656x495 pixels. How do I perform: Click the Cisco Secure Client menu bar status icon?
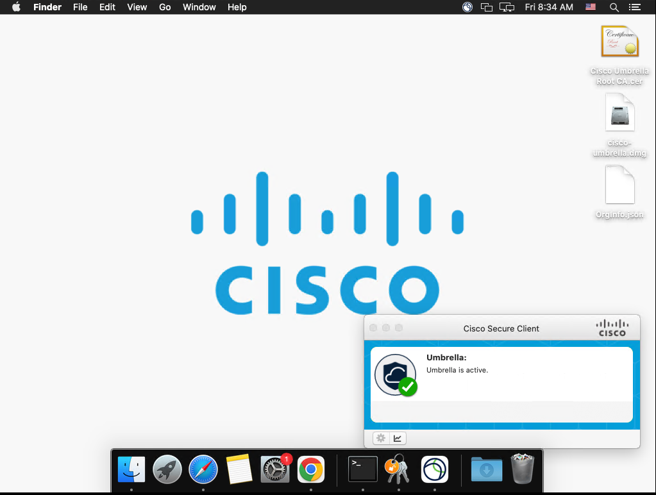pos(467,7)
